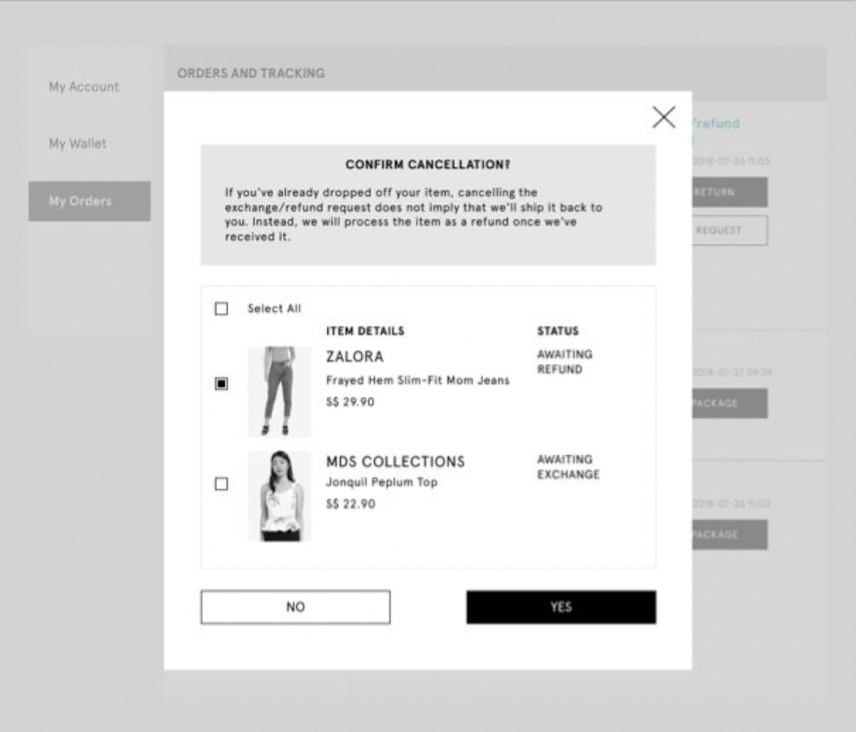This screenshot has height=732, width=856.
Task: Toggle the Select All checkbox
Action: point(221,308)
